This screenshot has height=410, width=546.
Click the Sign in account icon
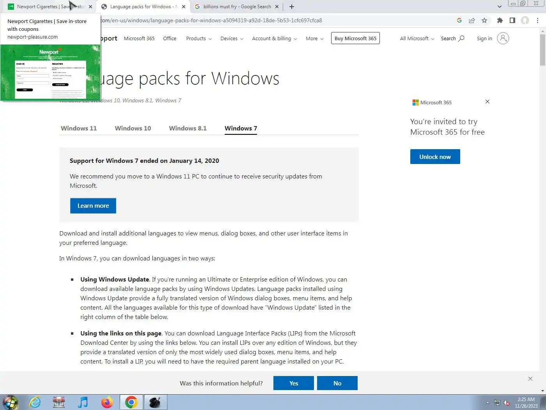503,38
